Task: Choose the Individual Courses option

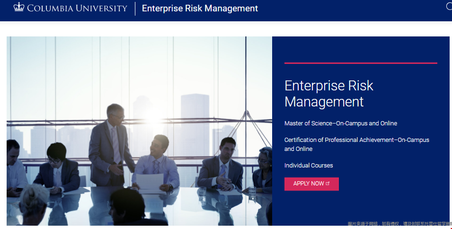Action: pos(309,166)
